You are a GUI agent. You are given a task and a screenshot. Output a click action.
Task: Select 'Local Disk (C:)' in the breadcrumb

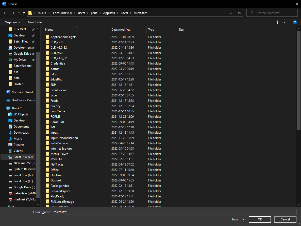coord(62,13)
